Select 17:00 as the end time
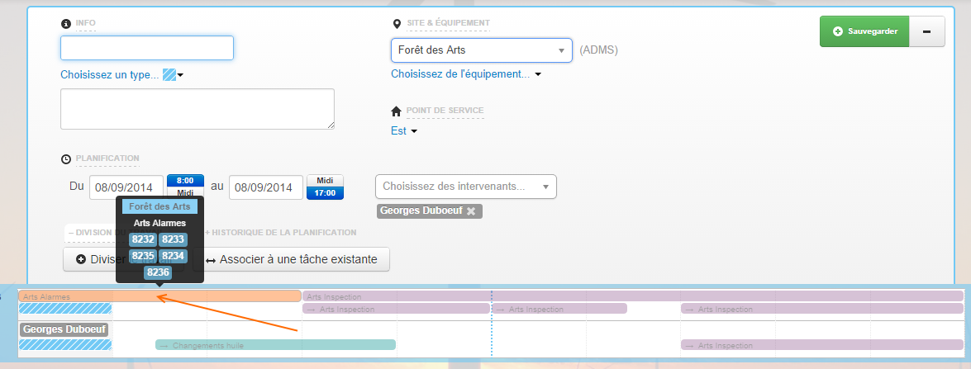Viewport: 971px width, 369px height. pos(325,193)
